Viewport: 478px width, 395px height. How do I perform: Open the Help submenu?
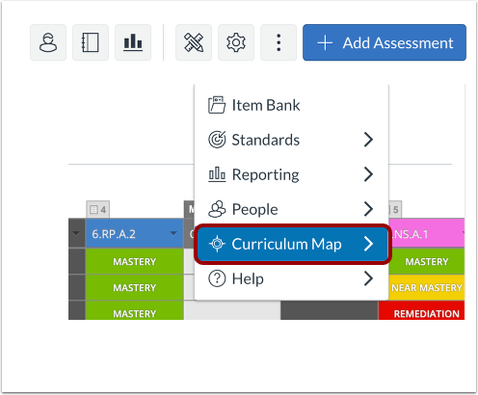pyautogui.click(x=291, y=278)
